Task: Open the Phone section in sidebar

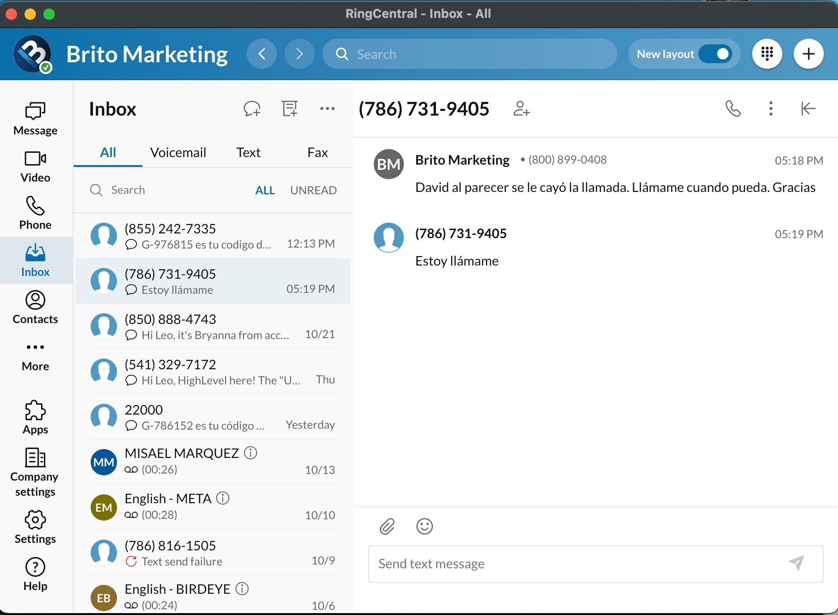Action: point(35,213)
